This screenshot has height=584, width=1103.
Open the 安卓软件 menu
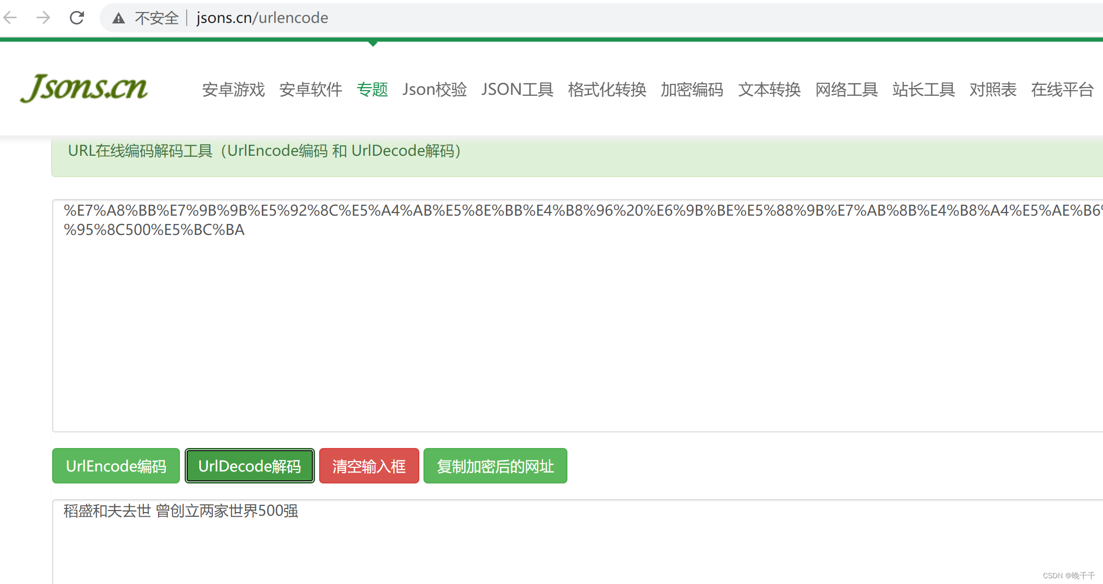311,90
